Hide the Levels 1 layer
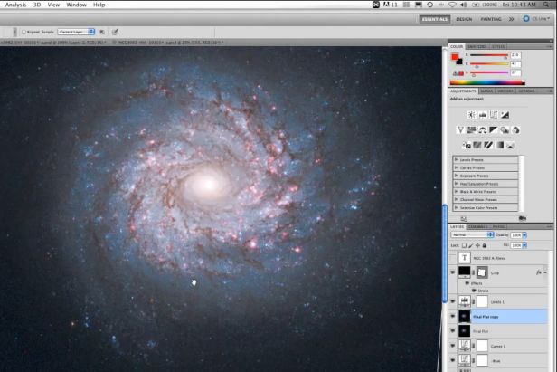Image resolution: width=557 pixels, height=372 pixels. pyautogui.click(x=452, y=301)
